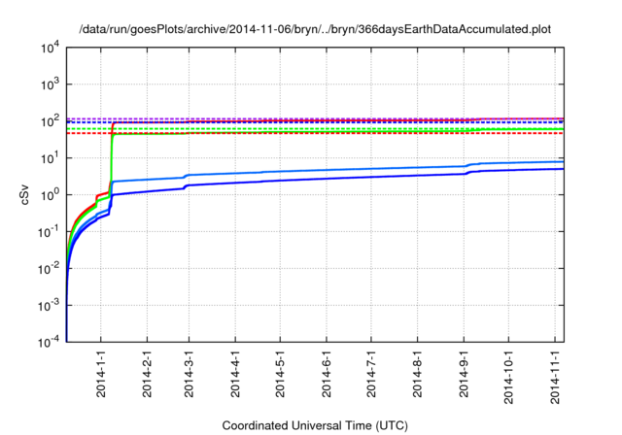Viewport: 622px width, 435px height.
Task: Click the 2014-3-1 x-axis tick label
Action: pos(190,374)
